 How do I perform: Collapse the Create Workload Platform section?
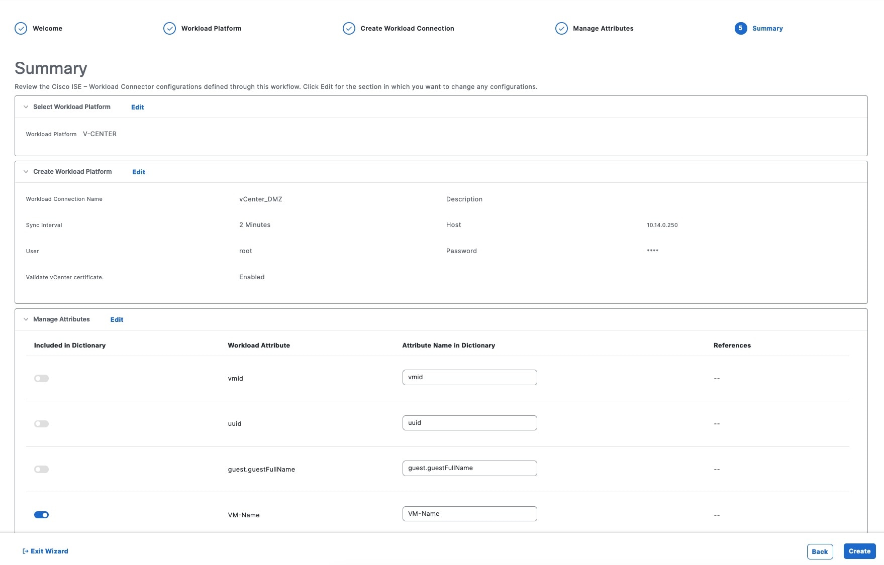26,172
